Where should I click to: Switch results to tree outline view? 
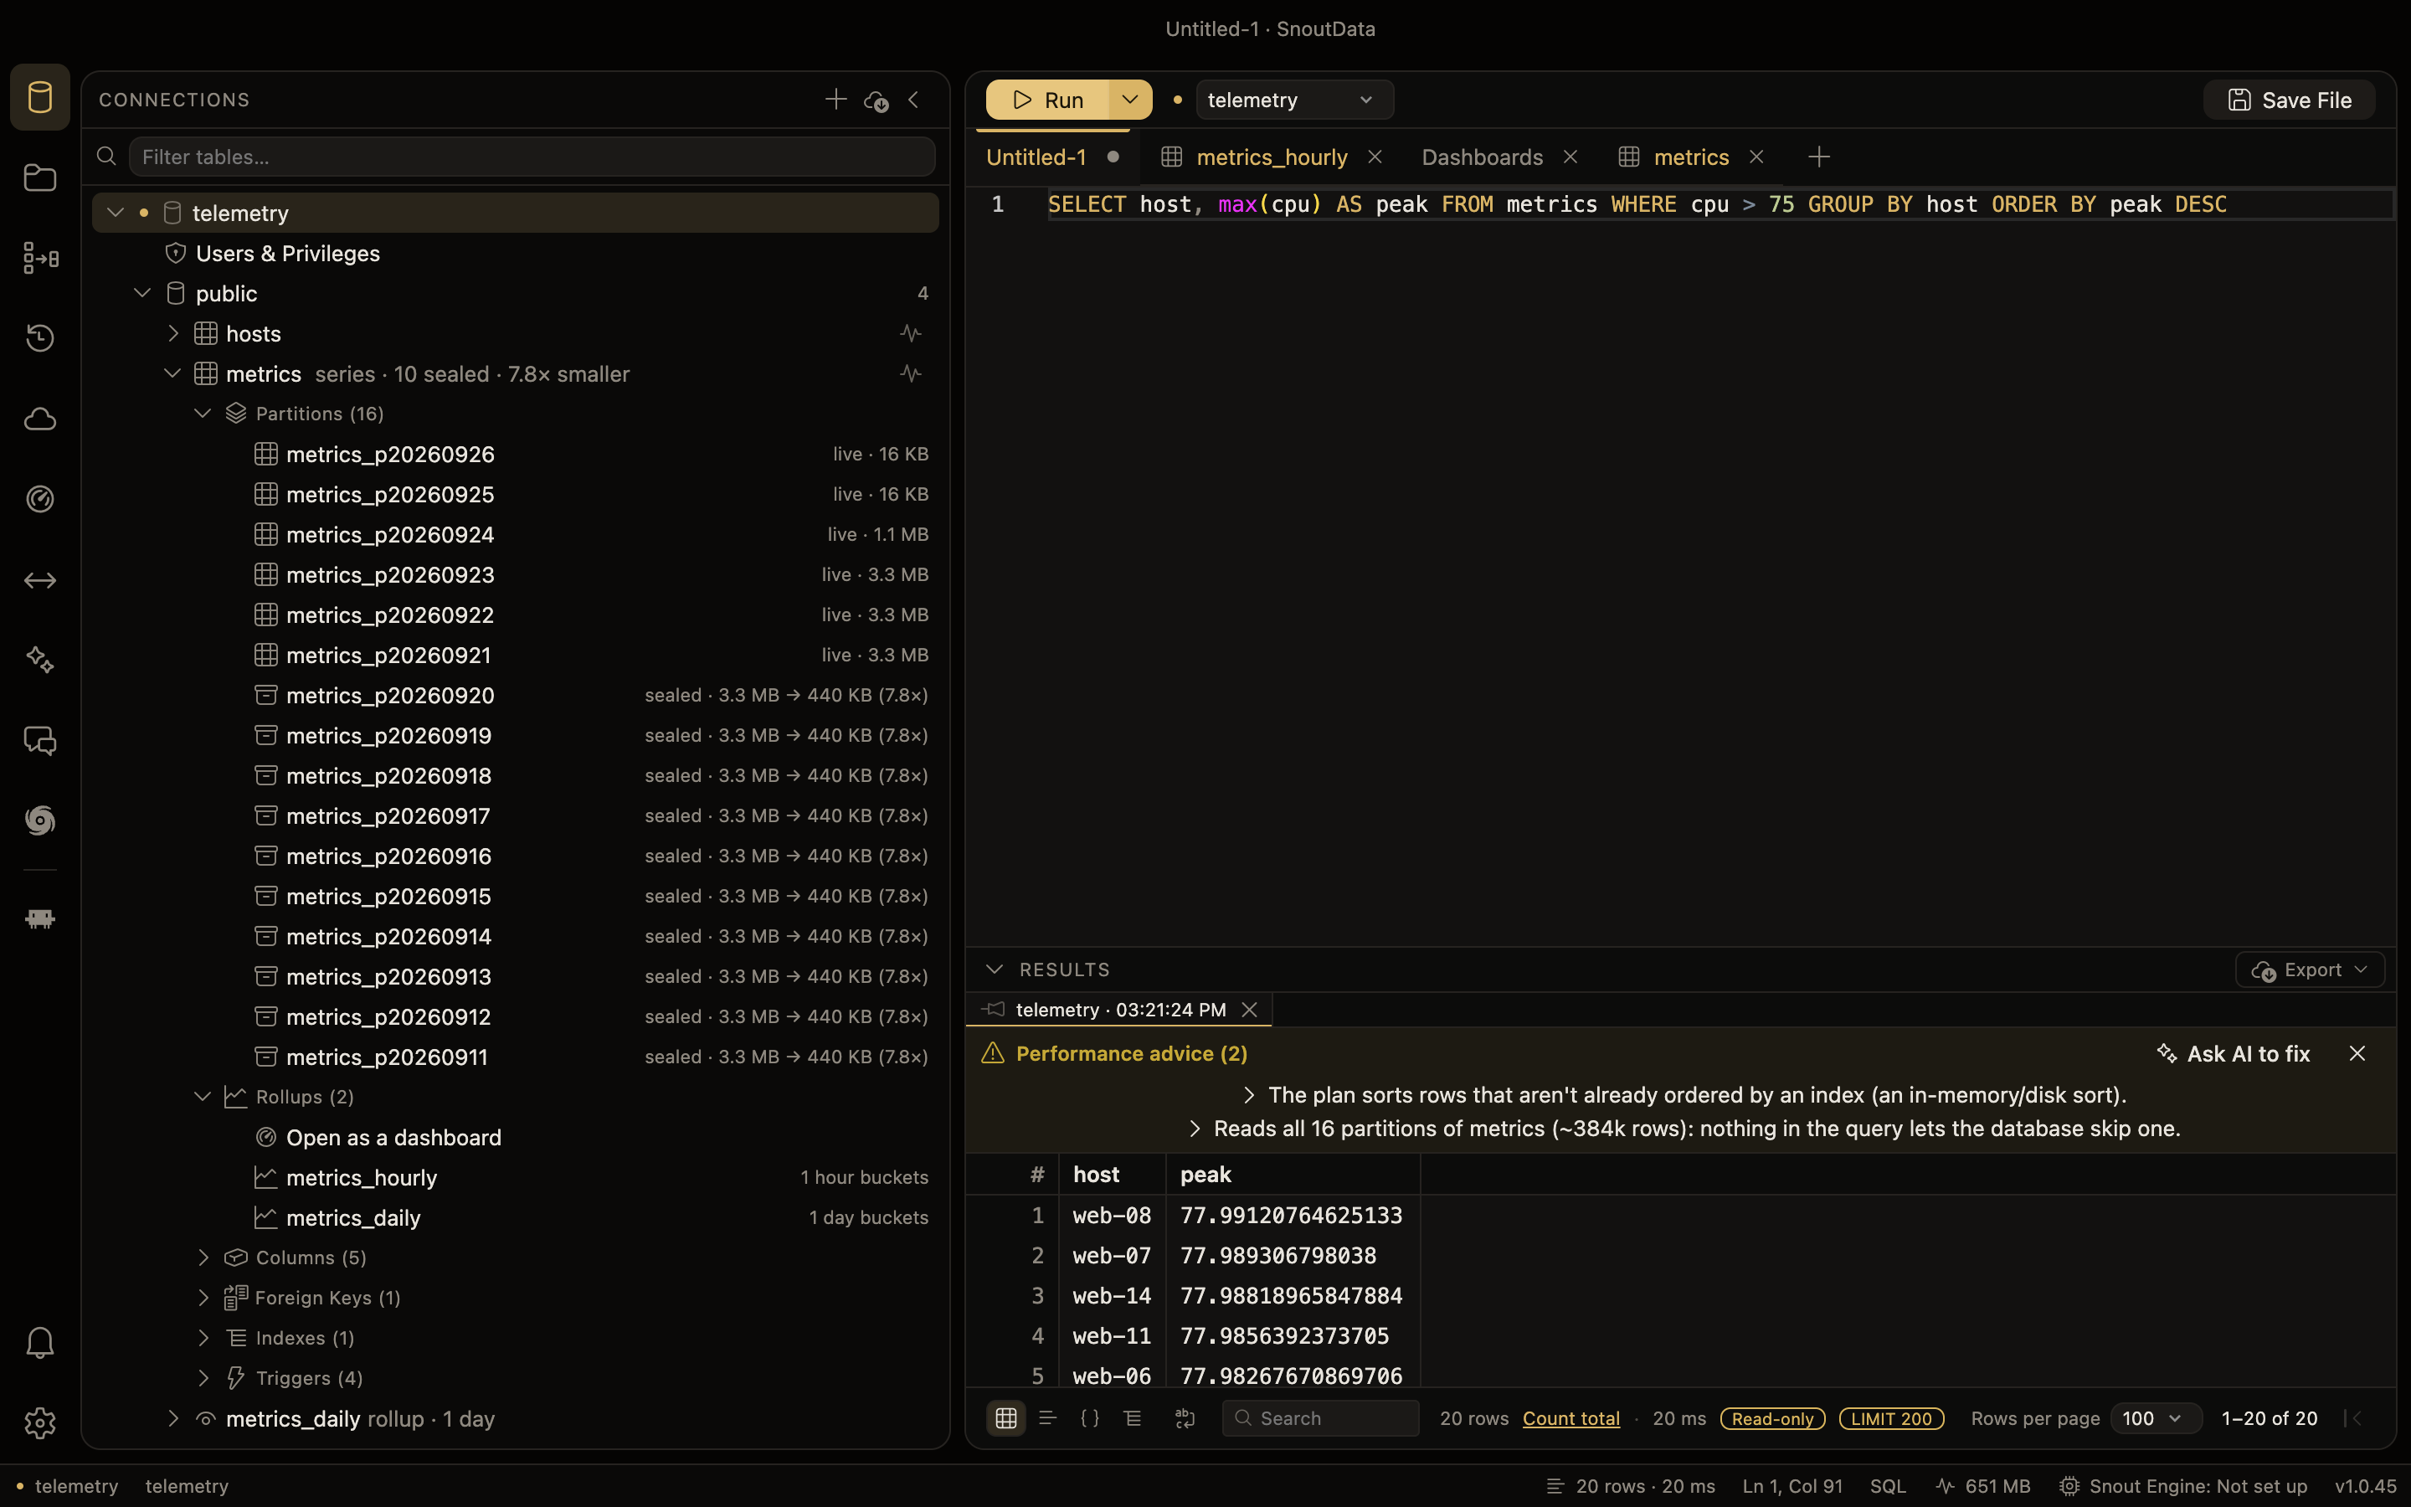[x=1133, y=1417]
